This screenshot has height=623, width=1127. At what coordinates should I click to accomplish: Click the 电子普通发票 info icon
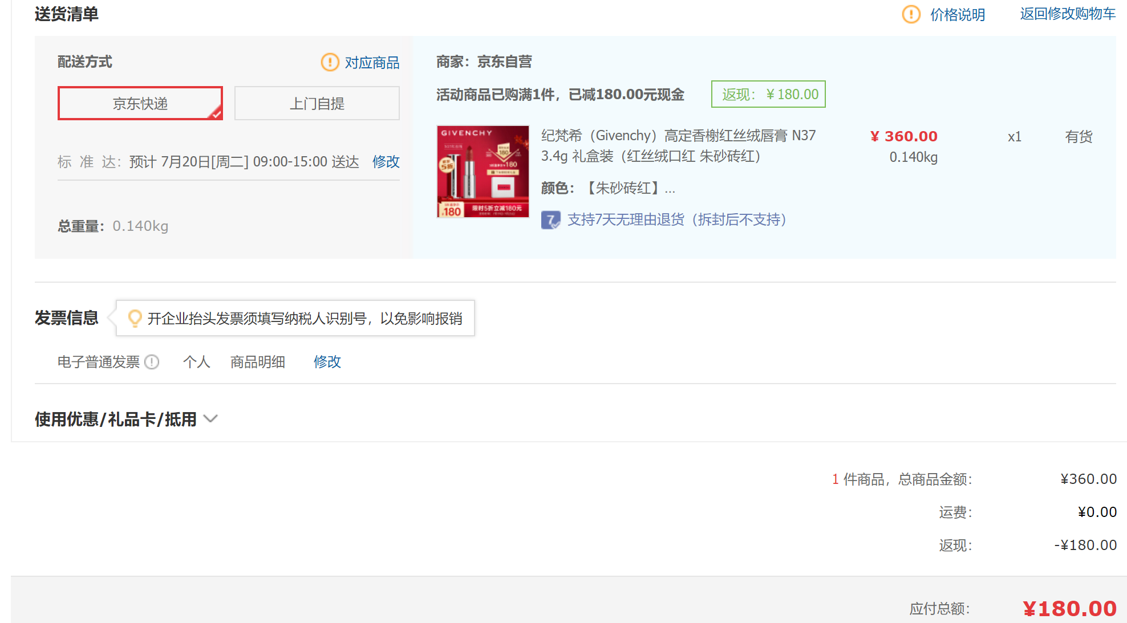(152, 362)
